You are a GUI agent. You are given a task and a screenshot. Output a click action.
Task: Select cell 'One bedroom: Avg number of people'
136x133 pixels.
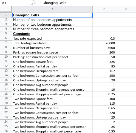(x=52, y=85)
